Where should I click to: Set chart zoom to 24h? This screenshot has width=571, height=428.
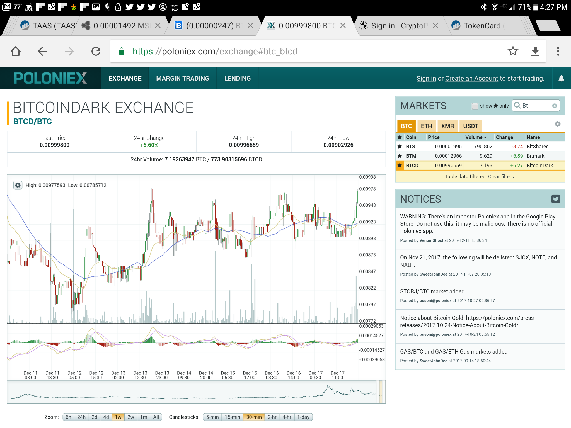click(x=81, y=417)
